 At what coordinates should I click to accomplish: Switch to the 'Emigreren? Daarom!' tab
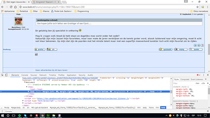pyautogui.click(x=46, y=2)
